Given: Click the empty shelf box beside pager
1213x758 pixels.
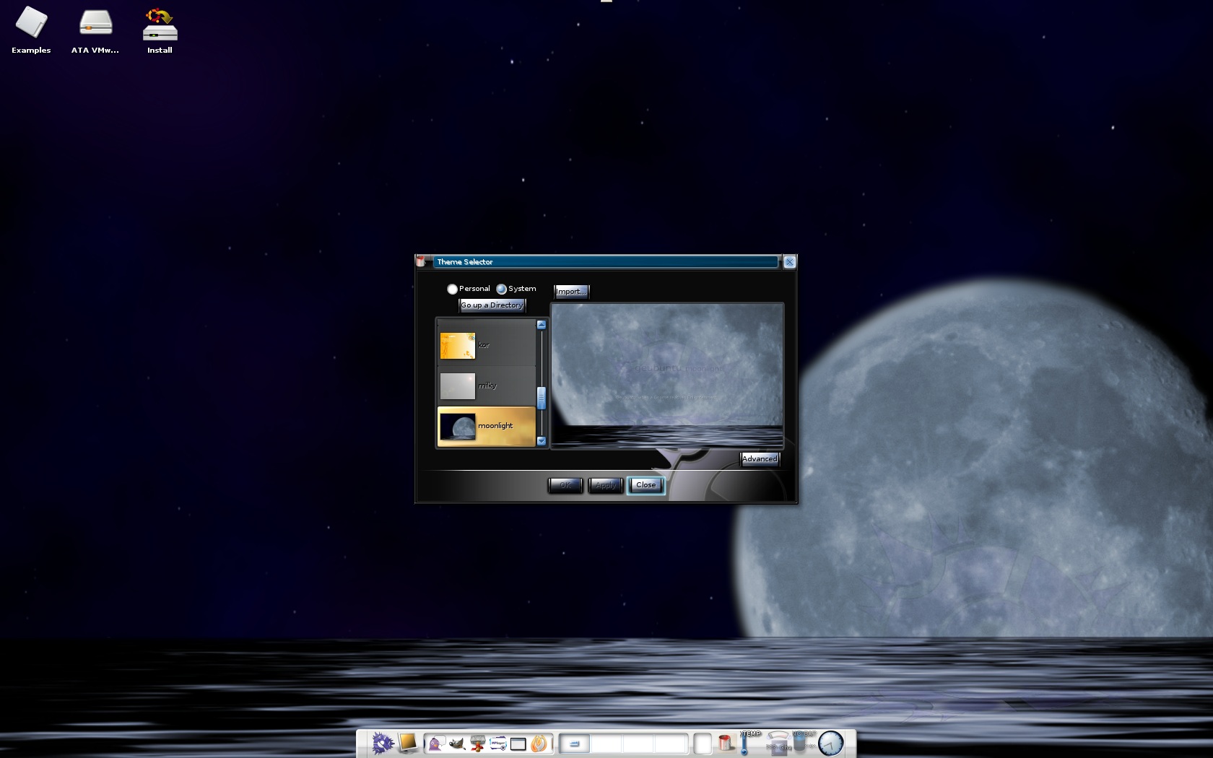Looking at the screenshot, I should (703, 744).
